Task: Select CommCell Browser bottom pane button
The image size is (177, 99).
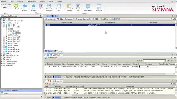Action: pos(21,90)
